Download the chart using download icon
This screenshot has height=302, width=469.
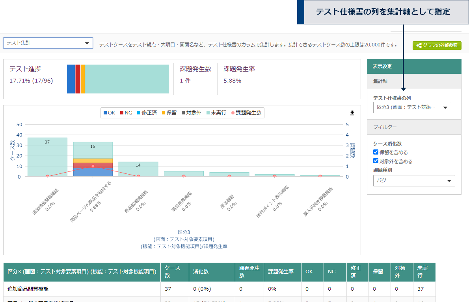352,113
